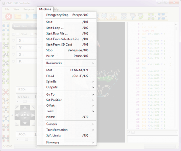Click the sidebar green XY icon
181x151 pixels.
[6, 45]
